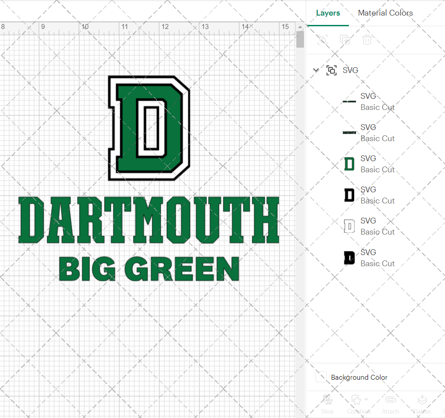Viewport: 445px width, 418px height.
Task: Click the Duplicate layer icon
Action: pos(344,40)
